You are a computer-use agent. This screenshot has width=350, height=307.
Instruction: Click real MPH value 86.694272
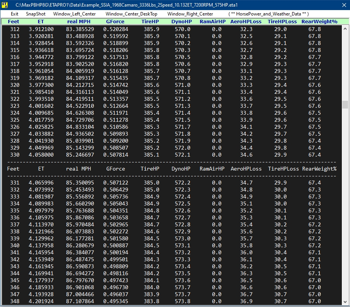(x=80, y=273)
